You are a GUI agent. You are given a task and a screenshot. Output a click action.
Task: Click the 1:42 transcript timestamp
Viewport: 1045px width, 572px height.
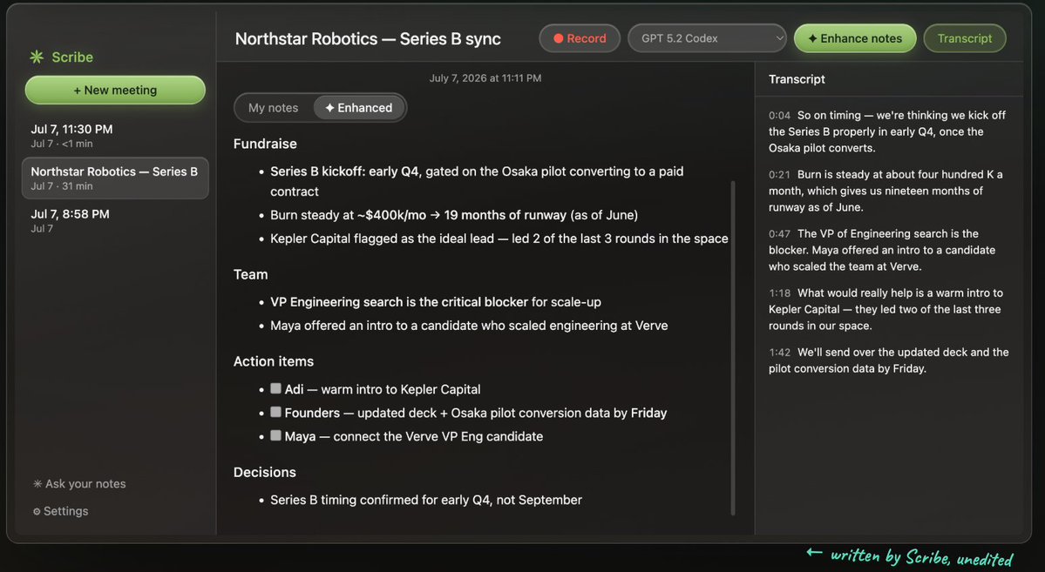[x=779, y=353]
